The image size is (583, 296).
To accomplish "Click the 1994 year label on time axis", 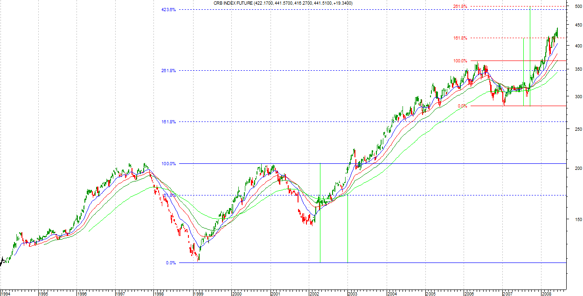I will (6, 294).
